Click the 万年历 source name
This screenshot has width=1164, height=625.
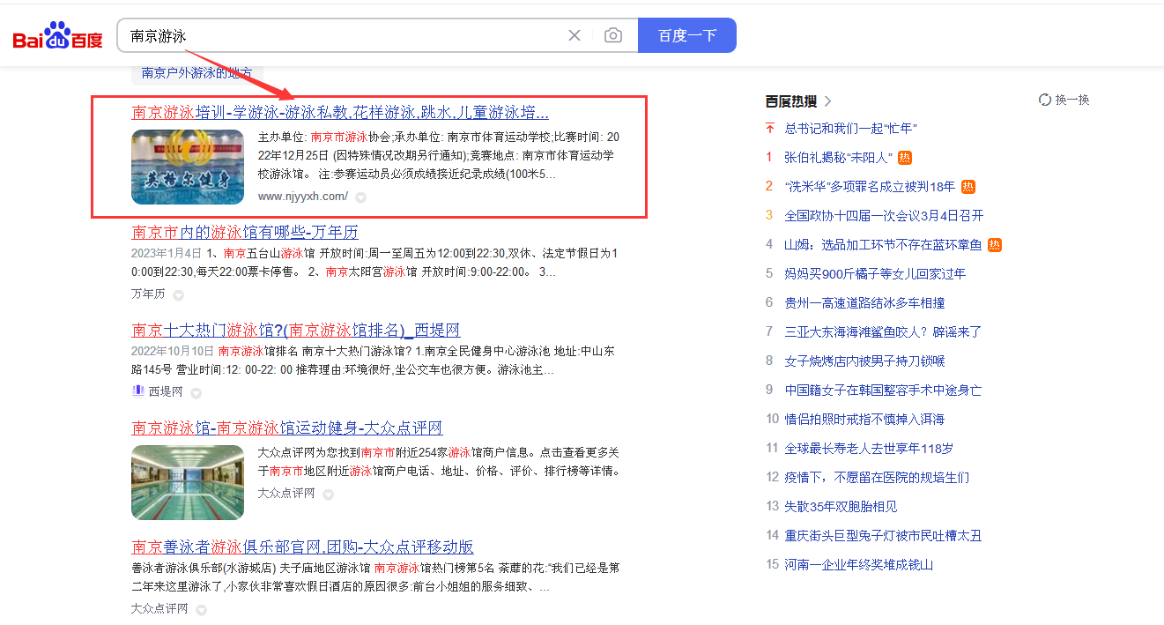pos(148,294)
